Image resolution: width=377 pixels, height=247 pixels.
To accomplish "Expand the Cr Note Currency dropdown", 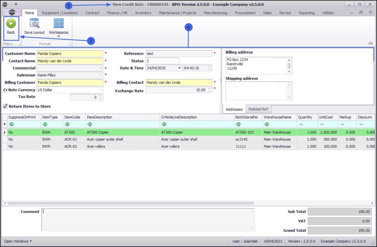I will [100, 90].
